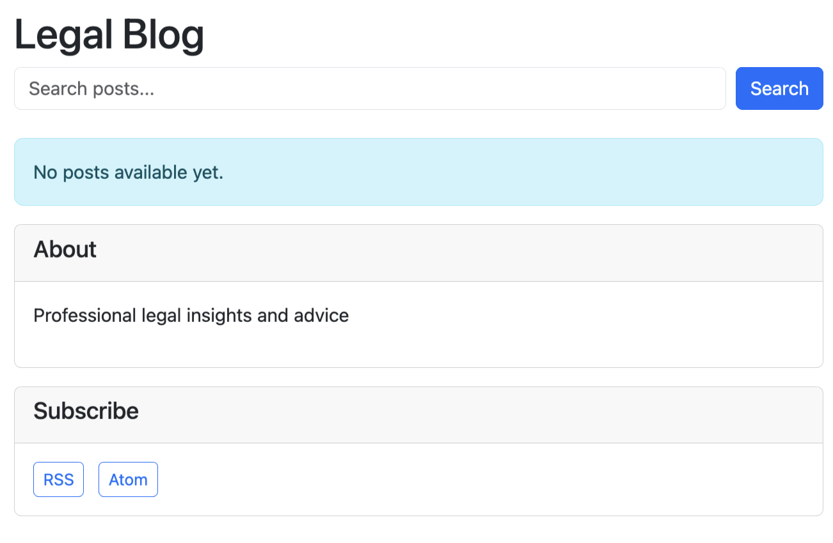Click inside the Search posts input field
833x543 pixels.
pyautogui.click(x=256, y=88)
